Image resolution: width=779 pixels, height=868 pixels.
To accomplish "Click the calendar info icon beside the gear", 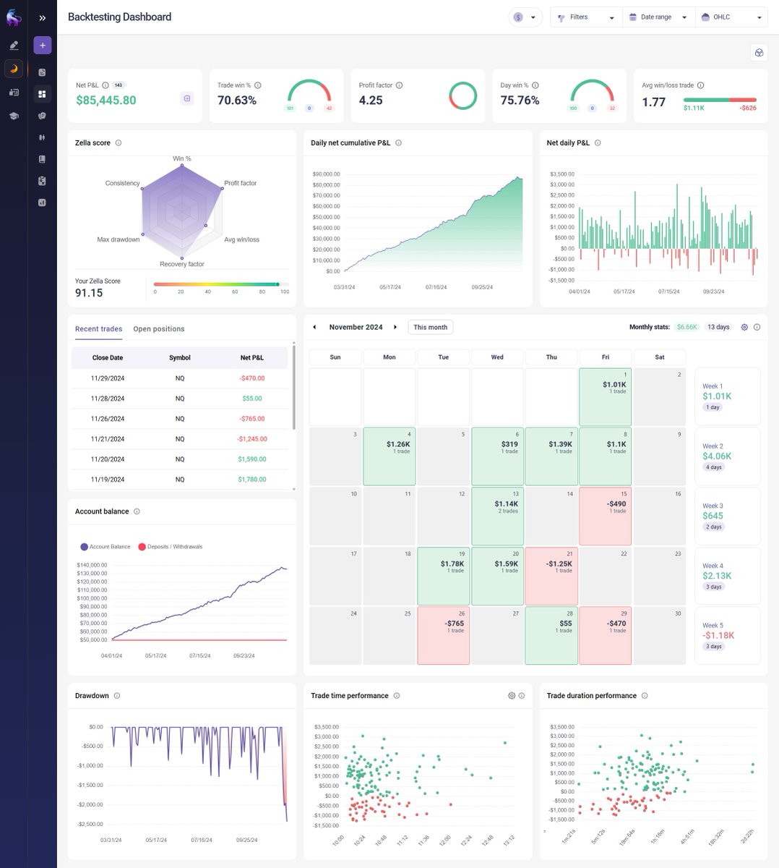I will point(757,327).
